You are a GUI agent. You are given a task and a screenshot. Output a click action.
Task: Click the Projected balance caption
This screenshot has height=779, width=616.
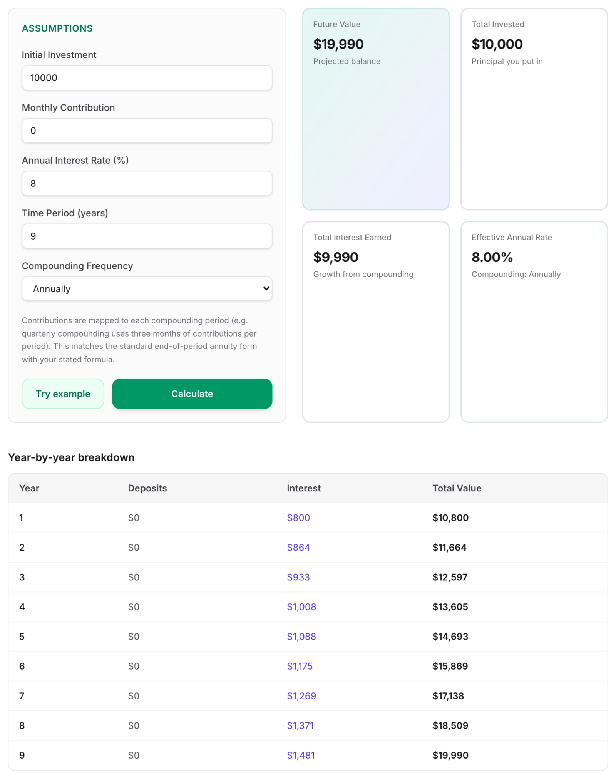click(346, 61)
